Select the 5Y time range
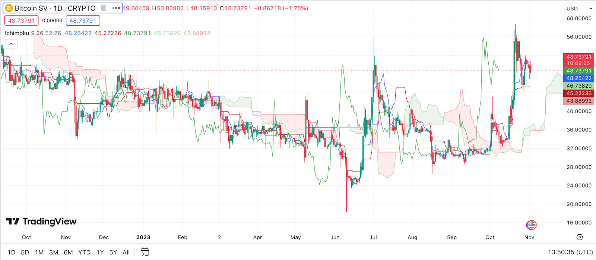Screen dimensions: 596x260 coord(113,252)
